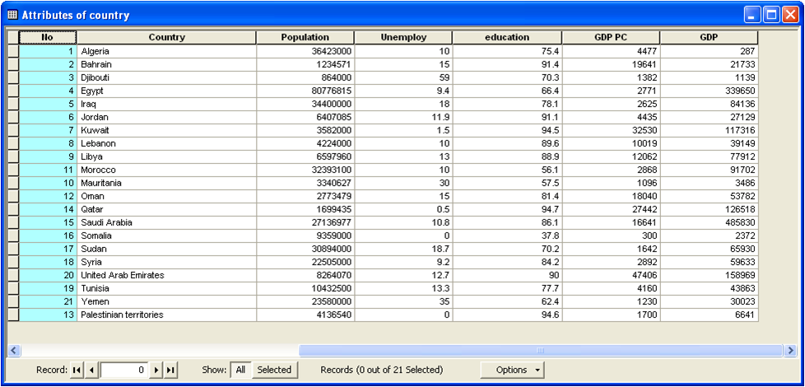Select the No column header

(47, 38)
